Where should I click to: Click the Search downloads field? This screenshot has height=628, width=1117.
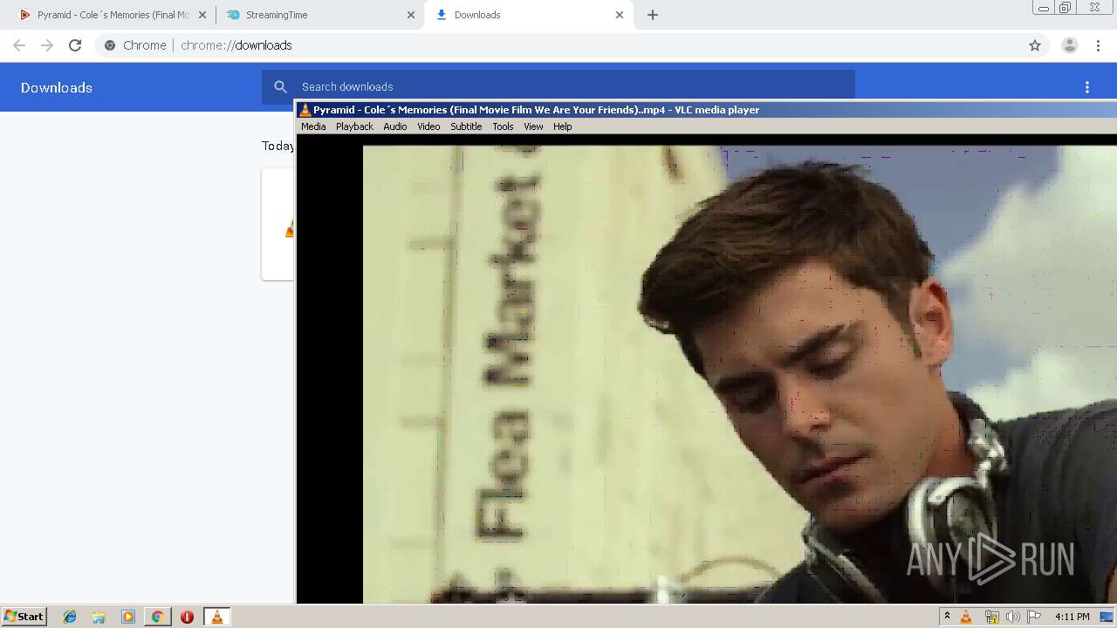pos(558,86)
